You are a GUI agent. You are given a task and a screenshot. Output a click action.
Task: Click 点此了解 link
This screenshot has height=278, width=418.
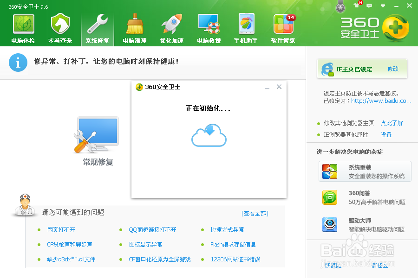pyautogui.click(x=392, y=123)
